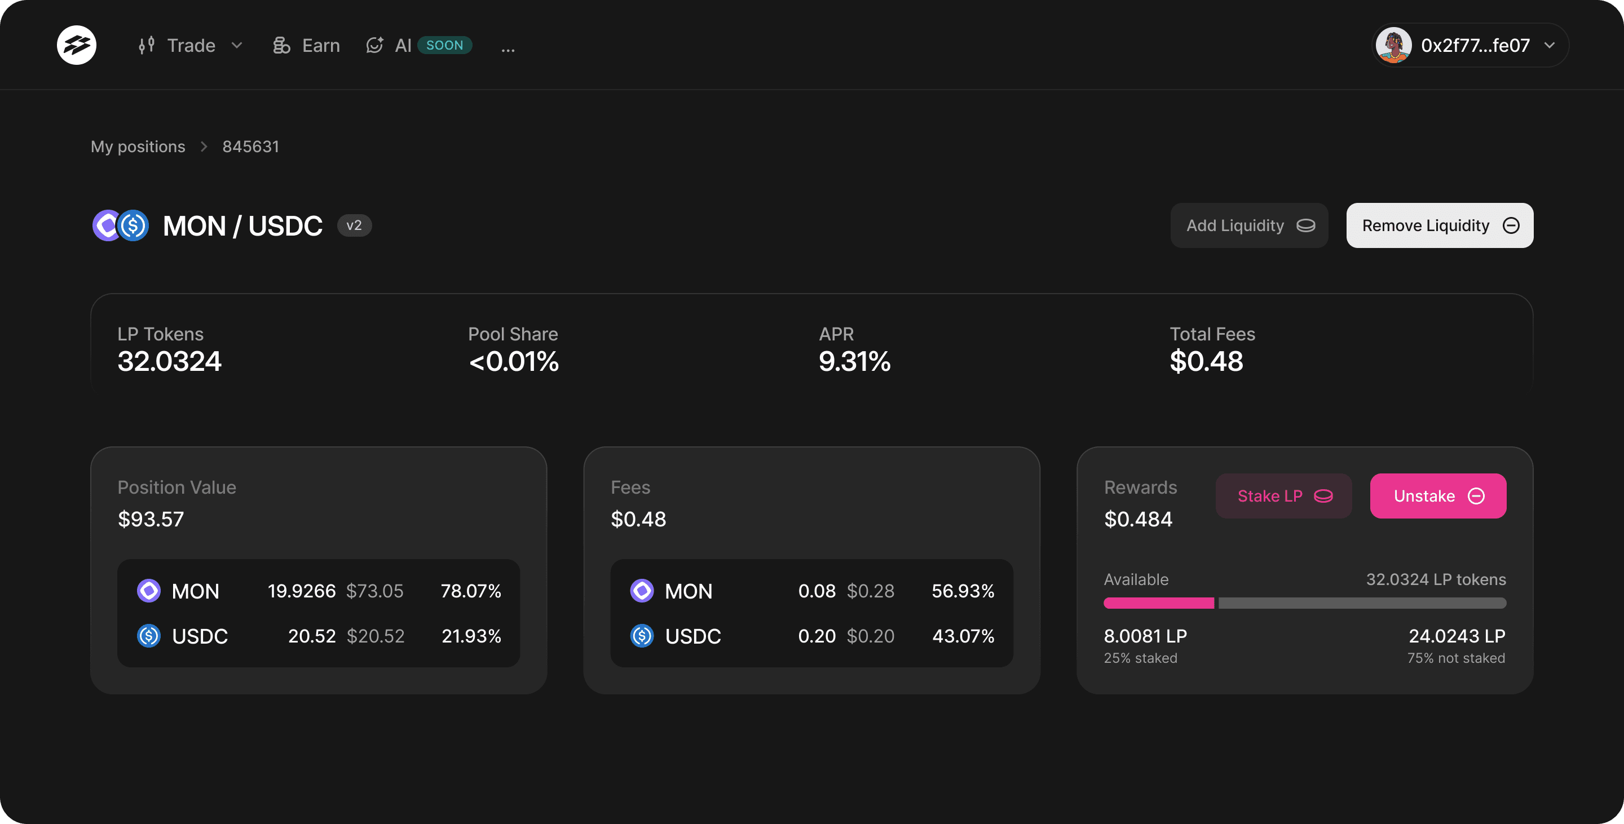Screen dimensions: 1624x824
Task: Click USDC token icon in Position Value
Action: pyautogui.click(x=149, y=636)
